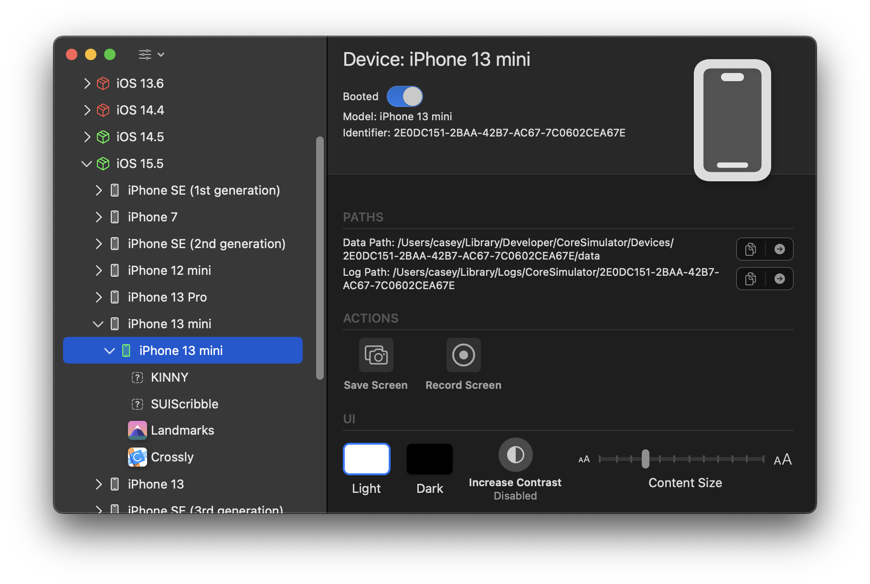The image size is (870, 584).
Task: Select the Light appearance swatch
Action: tap(367, 459)
